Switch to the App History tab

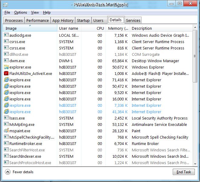pos(63,20)
